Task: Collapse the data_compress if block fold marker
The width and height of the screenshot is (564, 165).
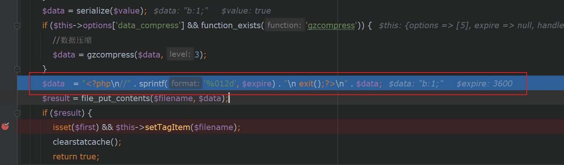Action: pyautogui.click(x=17, y=26)
